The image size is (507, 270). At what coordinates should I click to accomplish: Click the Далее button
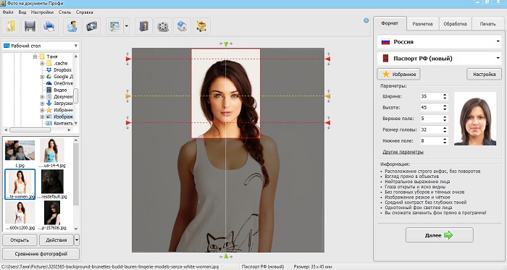440,235
